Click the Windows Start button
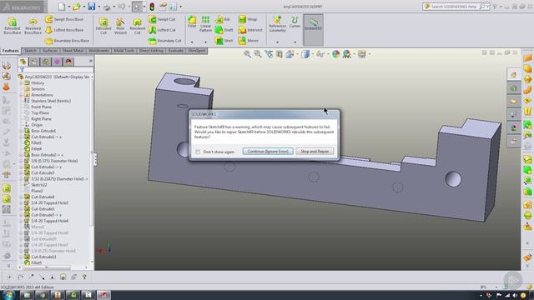Viewport: 534px width, 300px height. (8, 294)
